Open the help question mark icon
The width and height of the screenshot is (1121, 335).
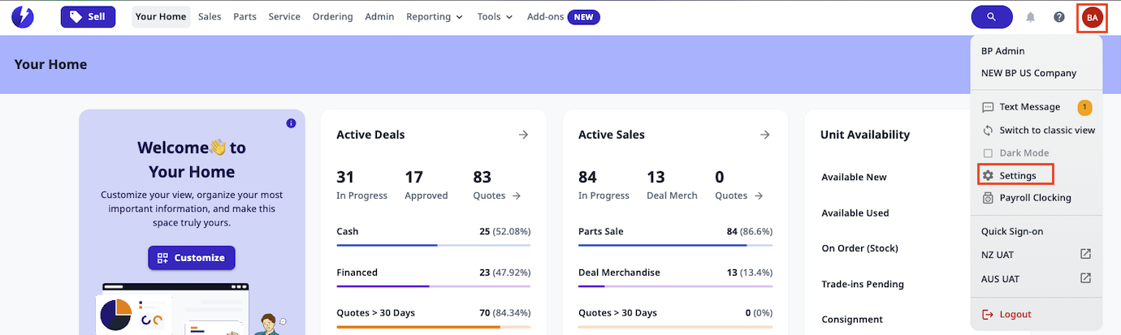click(1059, 17)
